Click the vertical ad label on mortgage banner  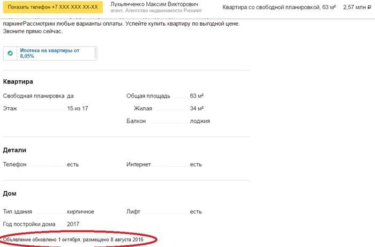[x=95, y=53]
